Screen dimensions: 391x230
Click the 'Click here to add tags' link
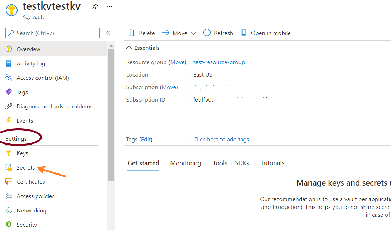pyautogui.click(x=221, y=140)
